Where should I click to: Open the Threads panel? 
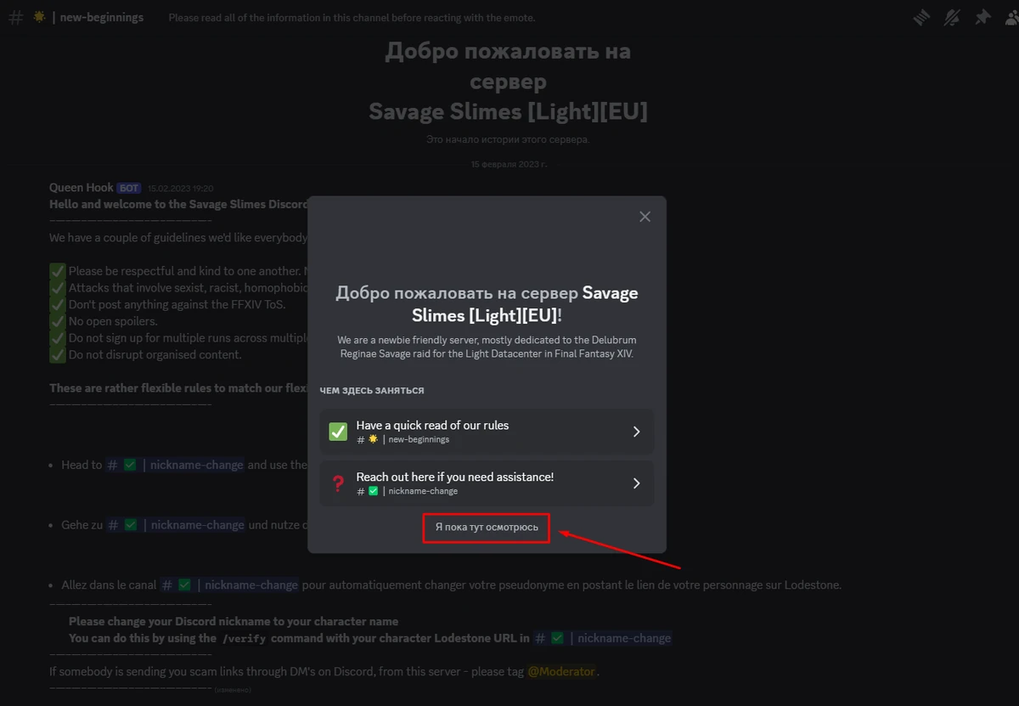point(921,17)
